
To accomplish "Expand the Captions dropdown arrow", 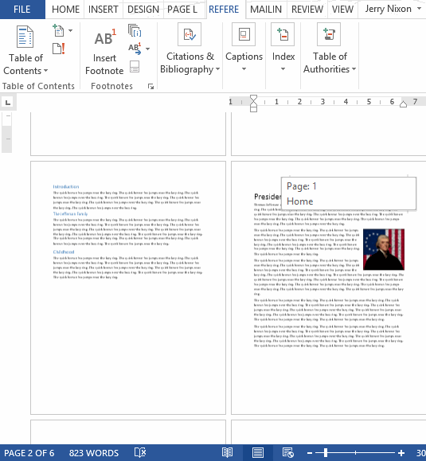I will point(244,69).
